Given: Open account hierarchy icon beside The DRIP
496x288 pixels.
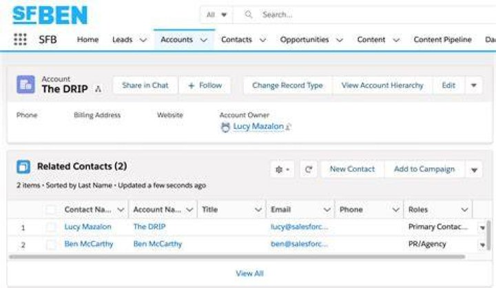Looking at the screenshot, I should click(98, 90).
